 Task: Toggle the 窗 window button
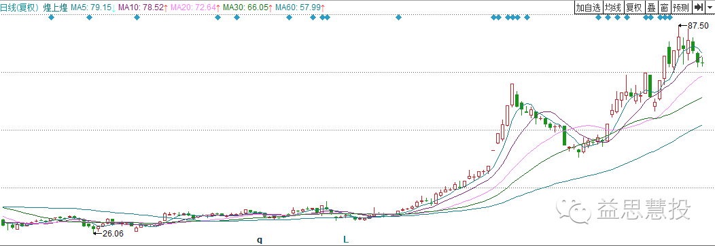665,7
